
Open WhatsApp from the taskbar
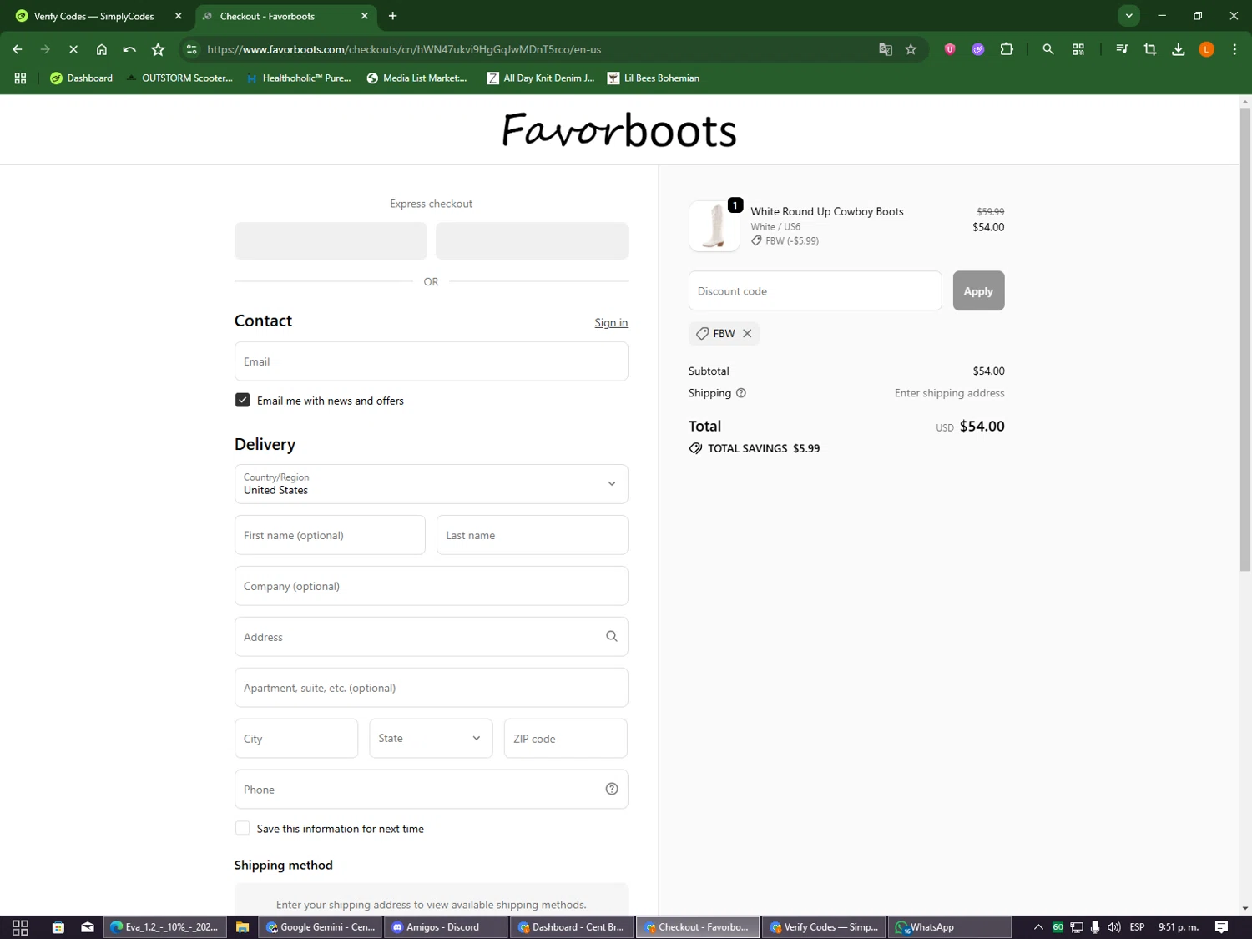pyautogui.click(x=950, y=927)
